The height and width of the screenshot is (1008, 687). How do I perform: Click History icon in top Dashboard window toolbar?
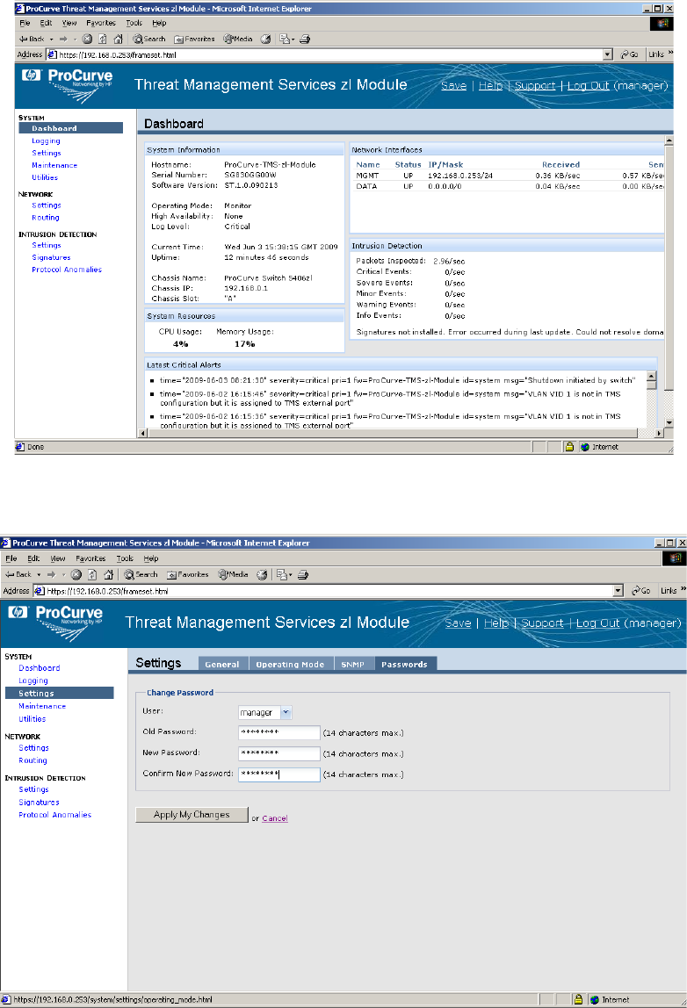265,40
